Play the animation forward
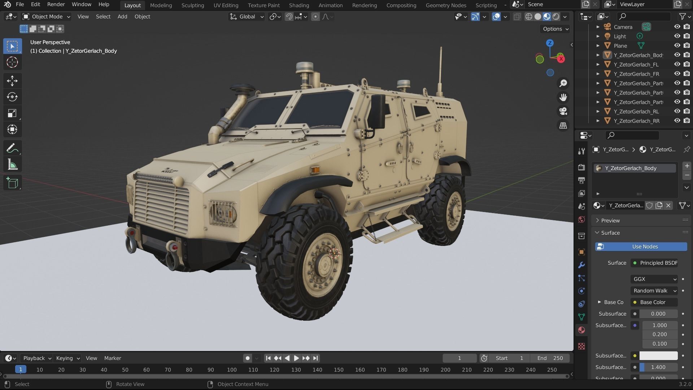 pyautogui.click(x=296, y=358)
